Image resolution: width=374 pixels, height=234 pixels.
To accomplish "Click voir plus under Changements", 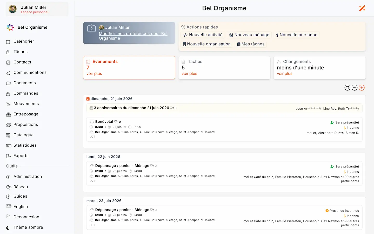I will pyautogui.click(x=284, y=74).
